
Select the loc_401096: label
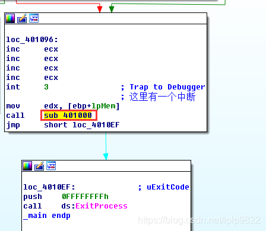32,40
